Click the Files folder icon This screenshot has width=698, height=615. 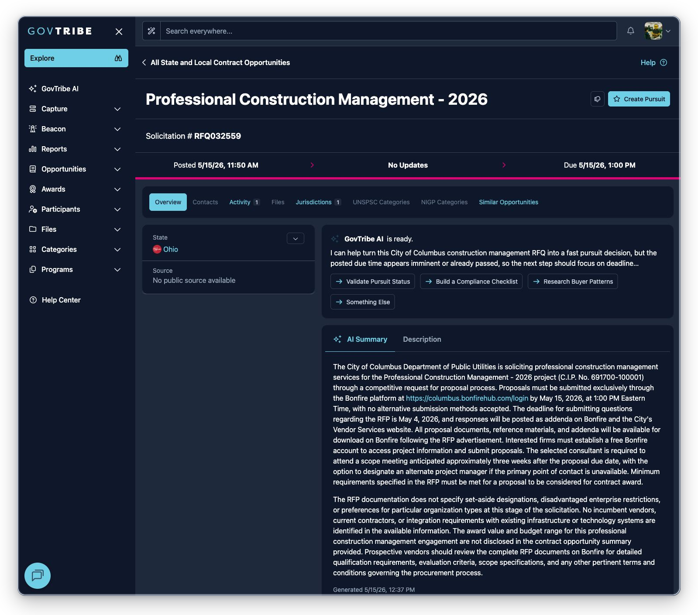click(33, 229)
